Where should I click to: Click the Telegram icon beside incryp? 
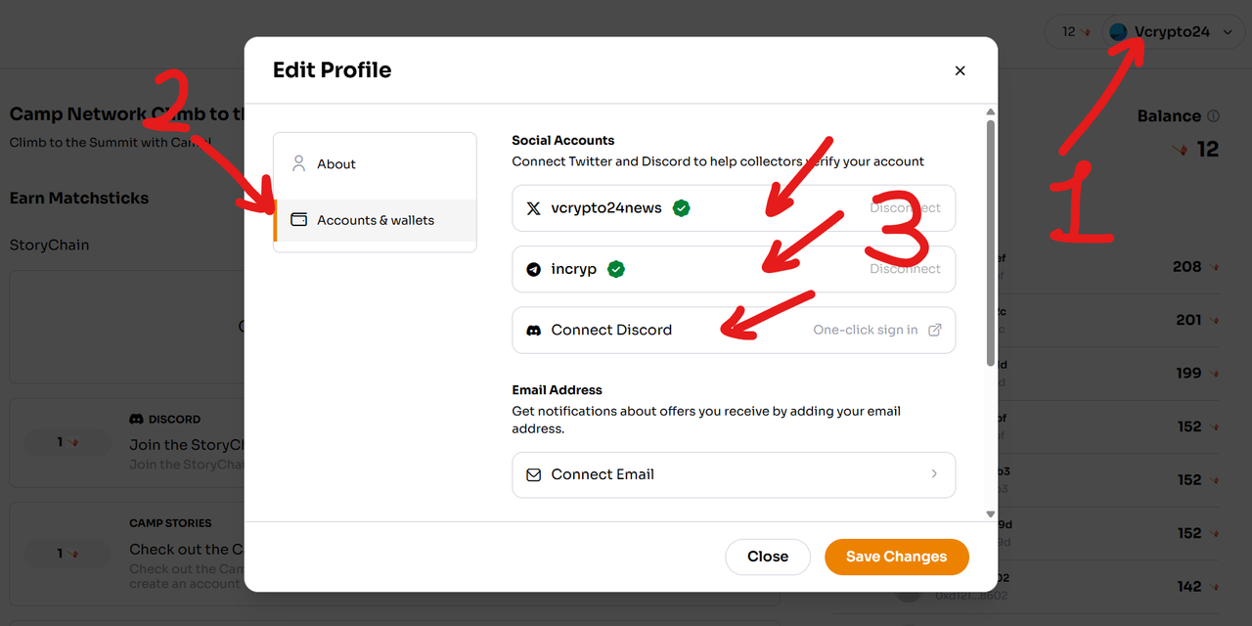[x=533, y=269]
